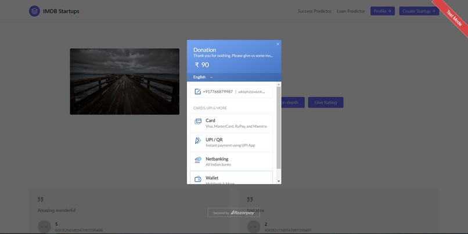Open the English language dropdown
The image size is (468, 234).
(203, 77)
